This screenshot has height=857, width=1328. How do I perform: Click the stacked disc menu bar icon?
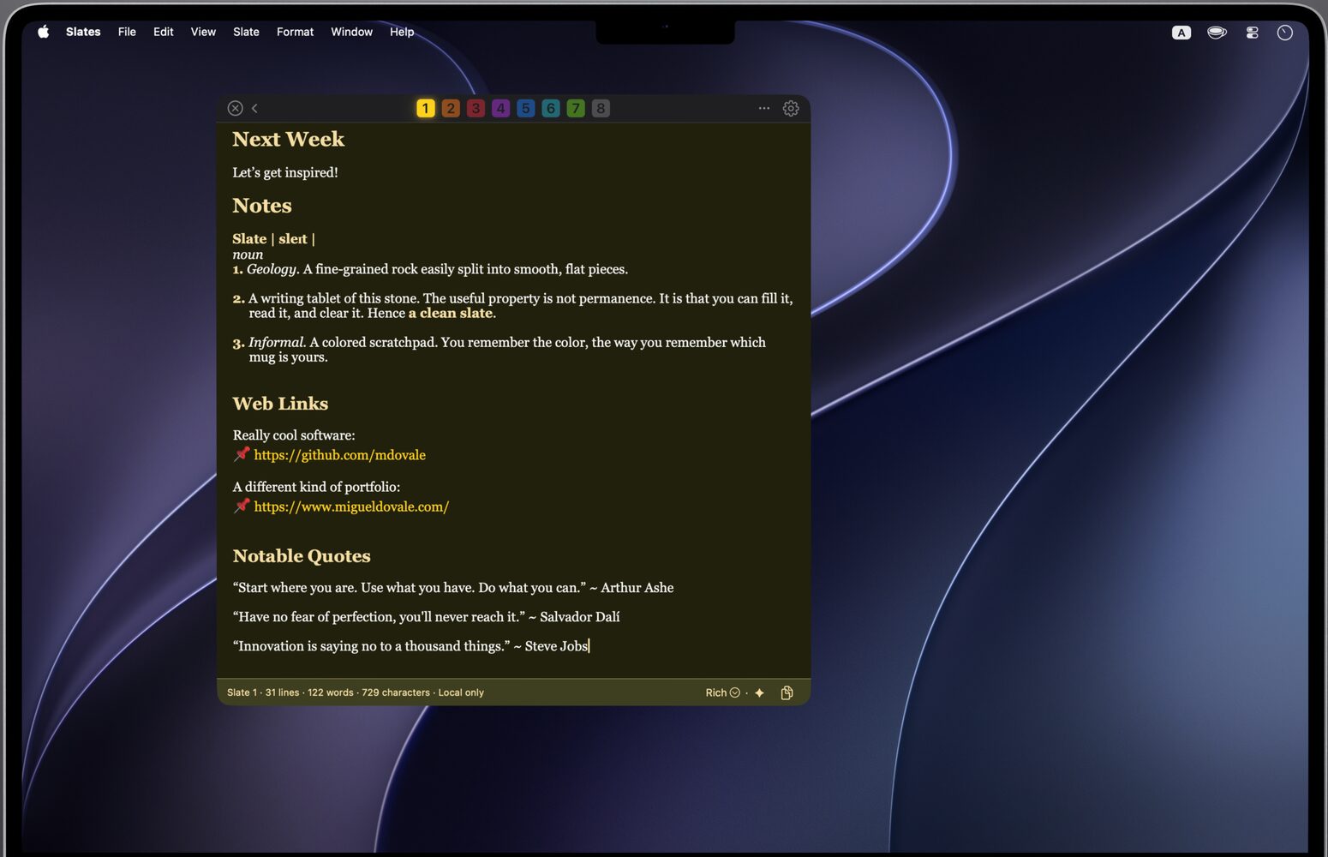[1217, 33]
